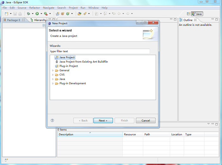The height and width of the screenshot is (165, 222).
Task: Click the Last Edit Location icon
Action: [x=114, y=14]
